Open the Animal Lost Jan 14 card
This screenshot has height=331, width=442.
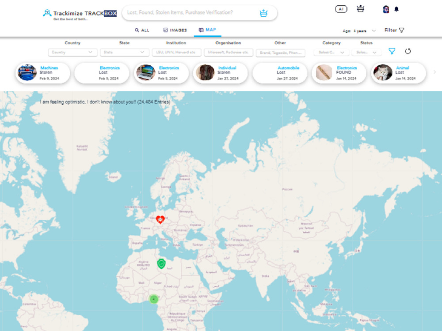(x=398, y=73)
